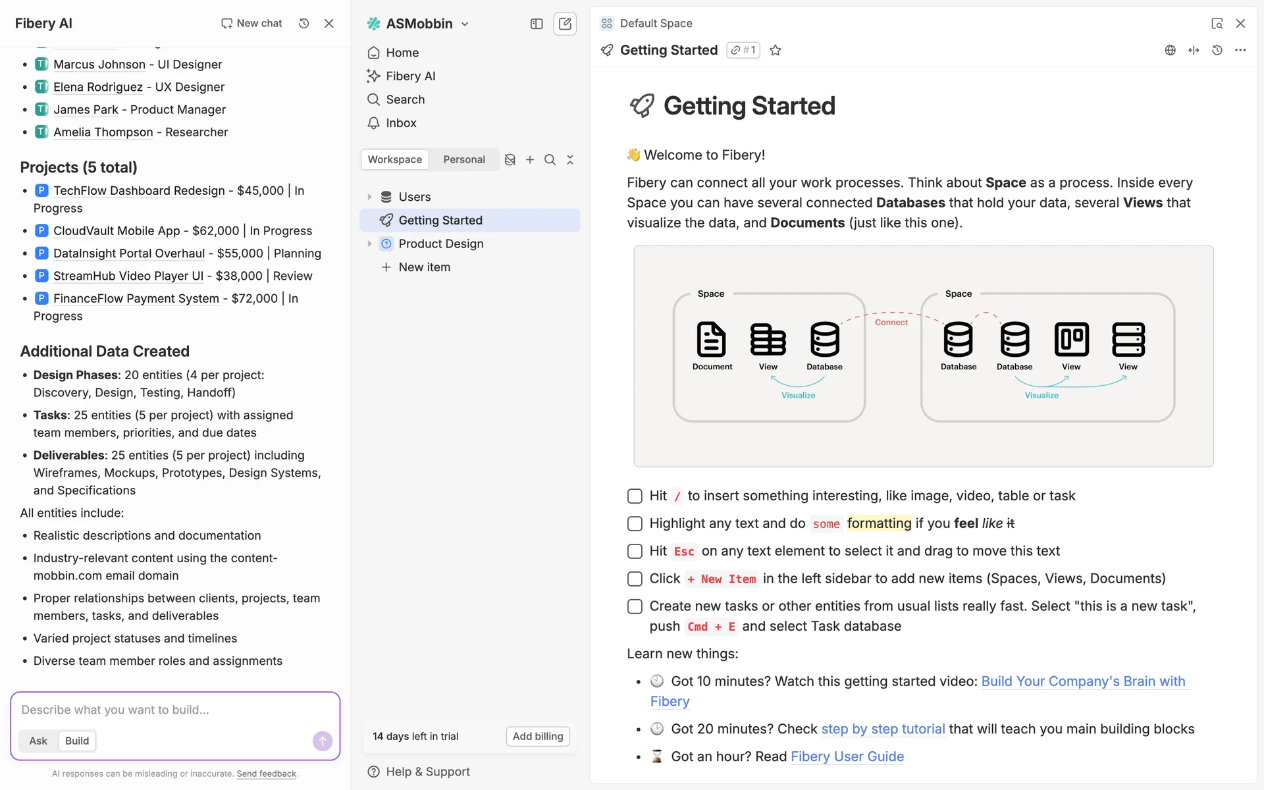Screen dimensions: 1264x790
Task: Click the sidebar search magnifier icon
Action: [x=550, y=160]
